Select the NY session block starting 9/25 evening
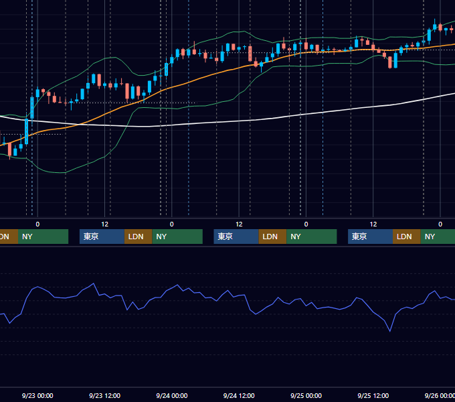 [438, 237]
